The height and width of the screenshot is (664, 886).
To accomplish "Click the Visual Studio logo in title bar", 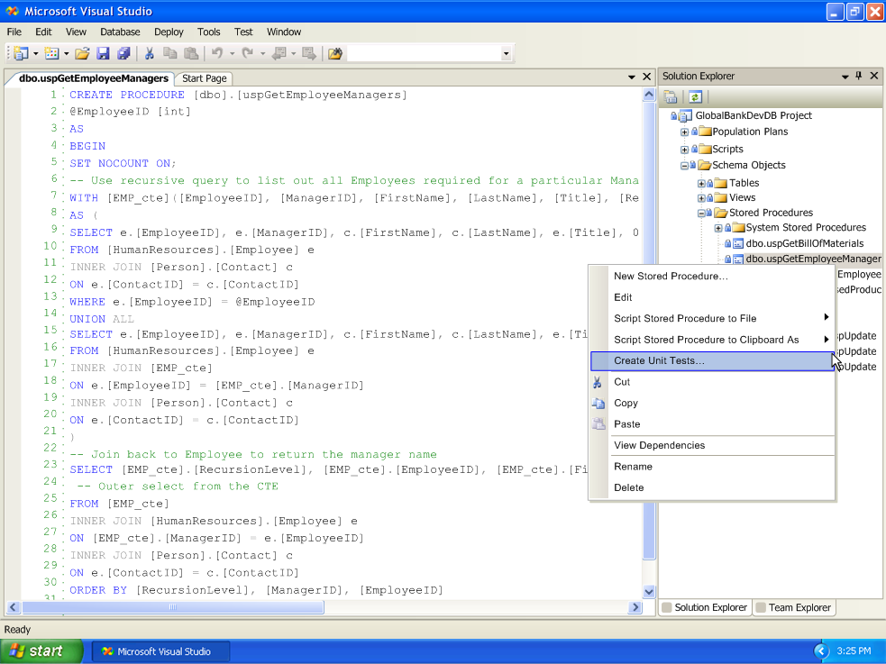I will tap(13, 11).
